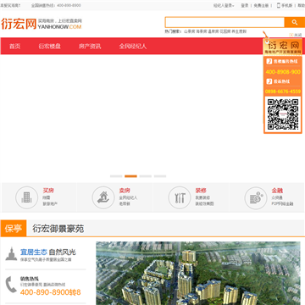Click the telephone icon beside 销售热线
The image size is (305, 305).
pyautogui.click(x=11, y=285)
